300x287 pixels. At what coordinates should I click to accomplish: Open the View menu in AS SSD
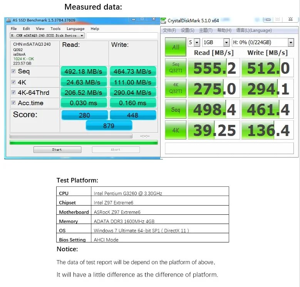click(x=40, y=29)
